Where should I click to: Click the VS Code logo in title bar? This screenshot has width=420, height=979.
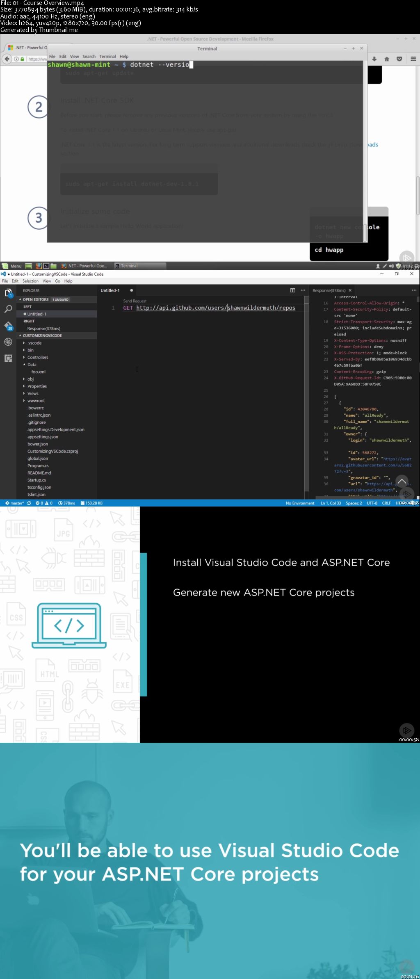tap(3, 274)
